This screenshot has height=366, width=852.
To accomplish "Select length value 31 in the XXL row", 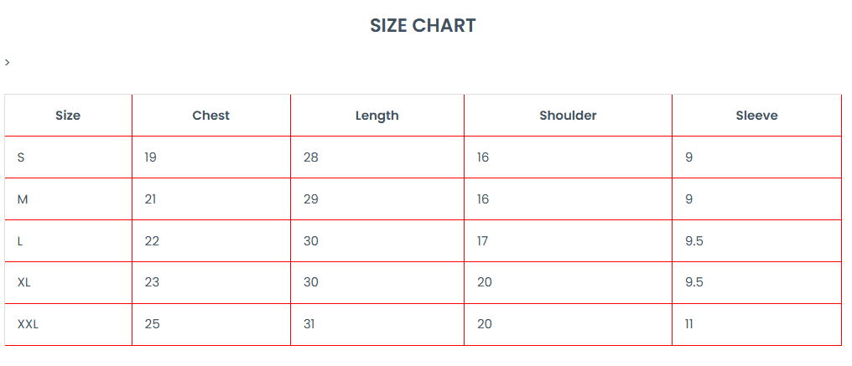I will pos(309,324).
